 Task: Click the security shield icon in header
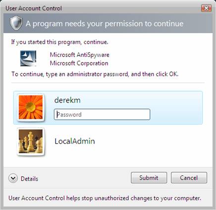pyautogui.click(x=16, y=23)
